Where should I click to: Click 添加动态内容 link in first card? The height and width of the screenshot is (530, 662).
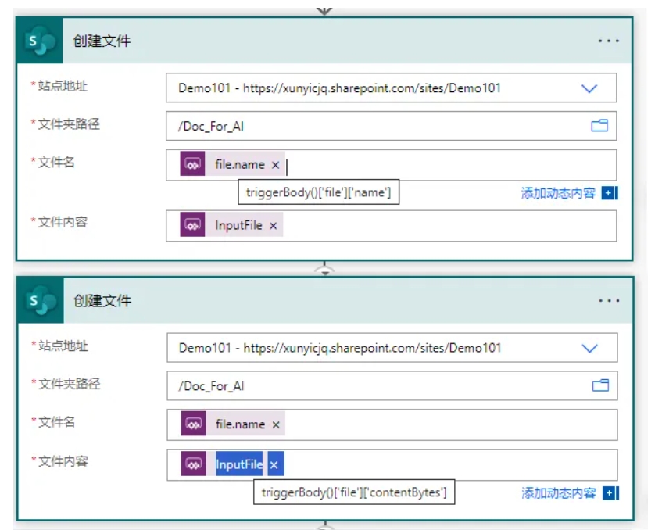tap(558, 193)
